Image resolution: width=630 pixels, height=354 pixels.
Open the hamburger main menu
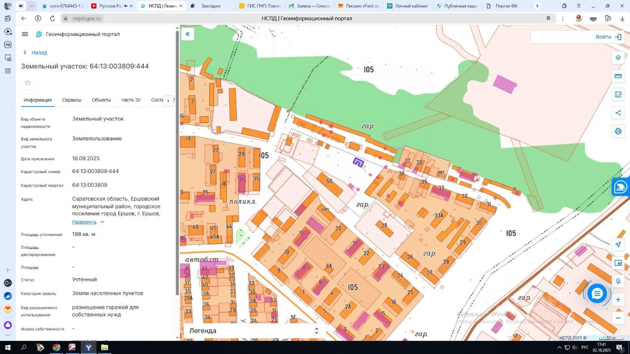pyautogui.click(x=25, y=34)
